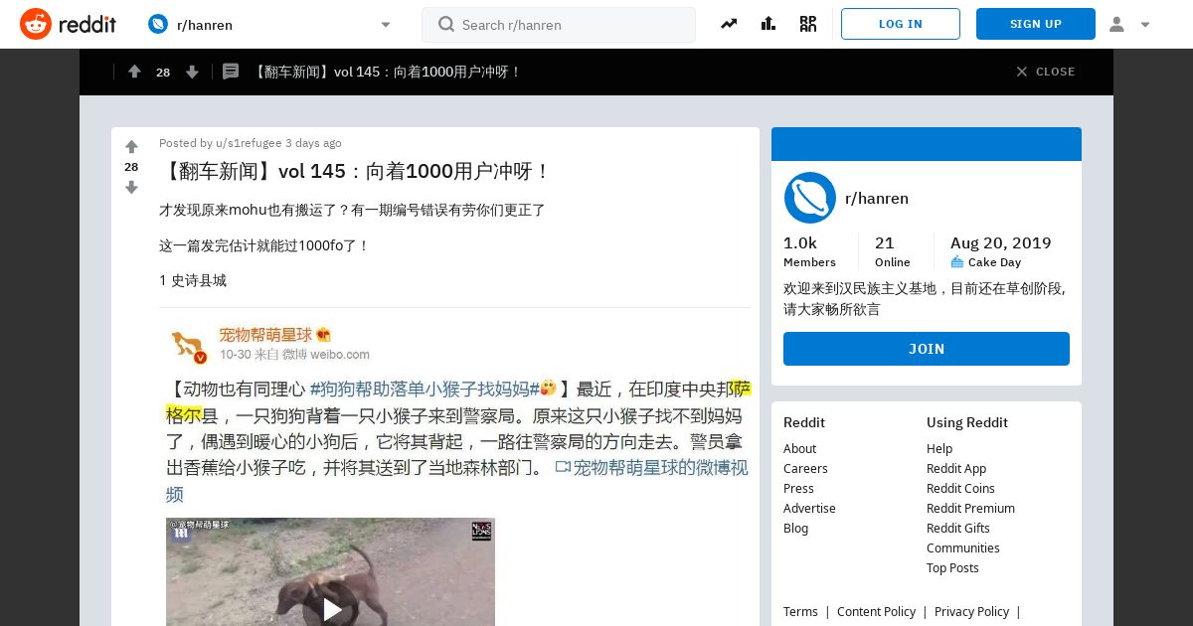Click the r/hanren icon in top bar

point(157,25)
